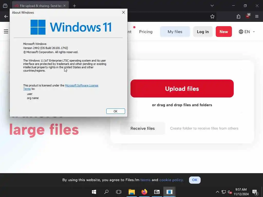Open Firefox View icon in tab bar
This screenshot has height=197, width=263.
[x=5, y=6]
